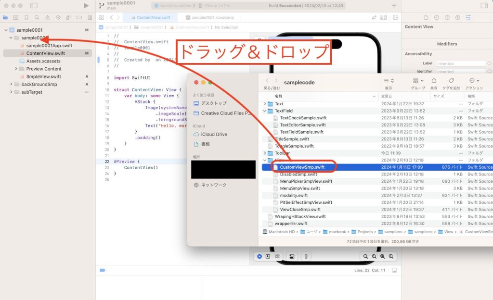Toggle the right inspector panel
This screenshot has width=493, height=300.
pos(484,5)
